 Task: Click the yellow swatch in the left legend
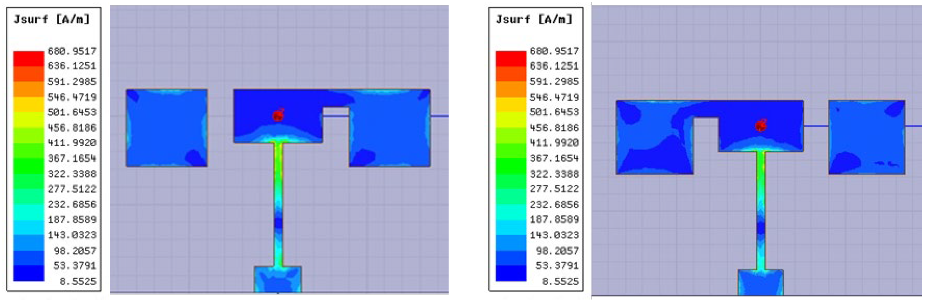[x=29, y=104]
